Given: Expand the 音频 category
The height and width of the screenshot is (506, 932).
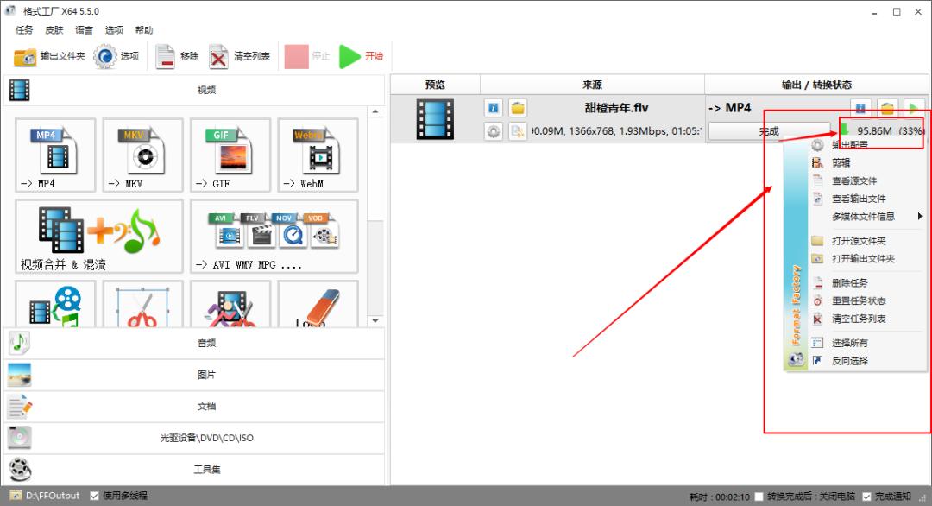Looking at the screenshot, I should pos(194,343).
